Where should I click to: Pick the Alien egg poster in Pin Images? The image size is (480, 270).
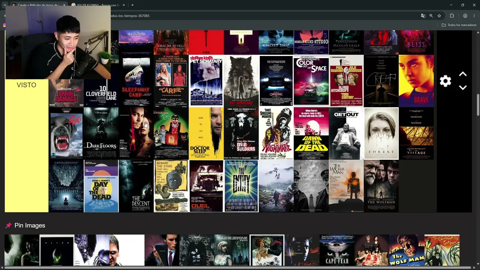click(x=57, y=250)
